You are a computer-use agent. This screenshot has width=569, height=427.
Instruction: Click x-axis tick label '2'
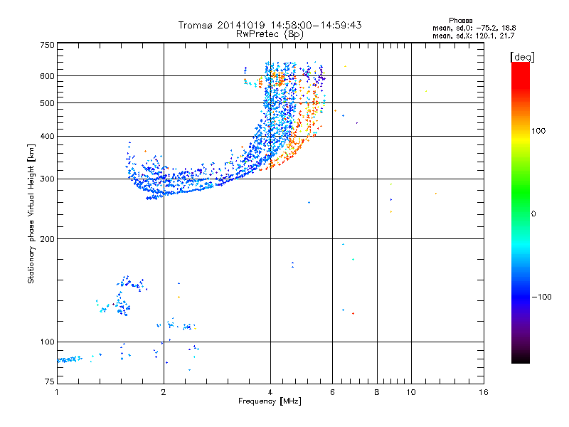164,392
